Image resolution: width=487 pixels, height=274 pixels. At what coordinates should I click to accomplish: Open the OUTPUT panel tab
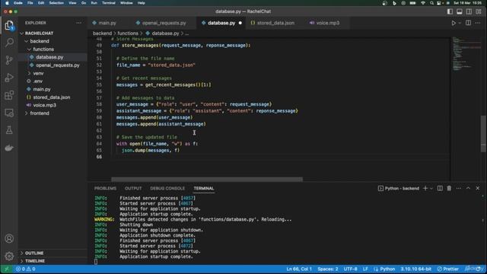click(133, 188)
